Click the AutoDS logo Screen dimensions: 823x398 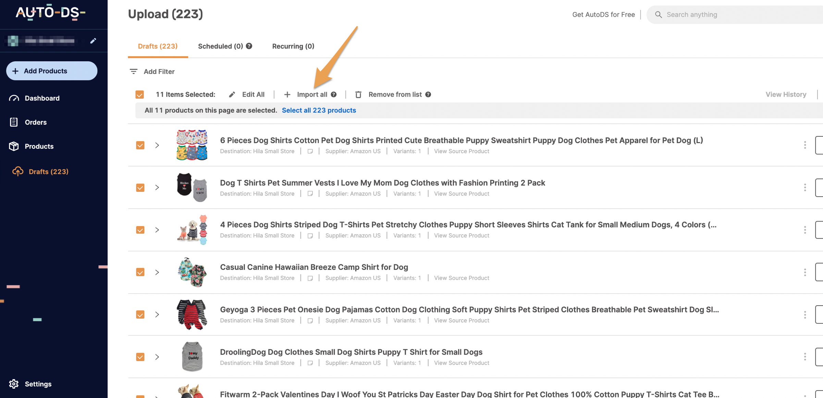click(51, 13)
